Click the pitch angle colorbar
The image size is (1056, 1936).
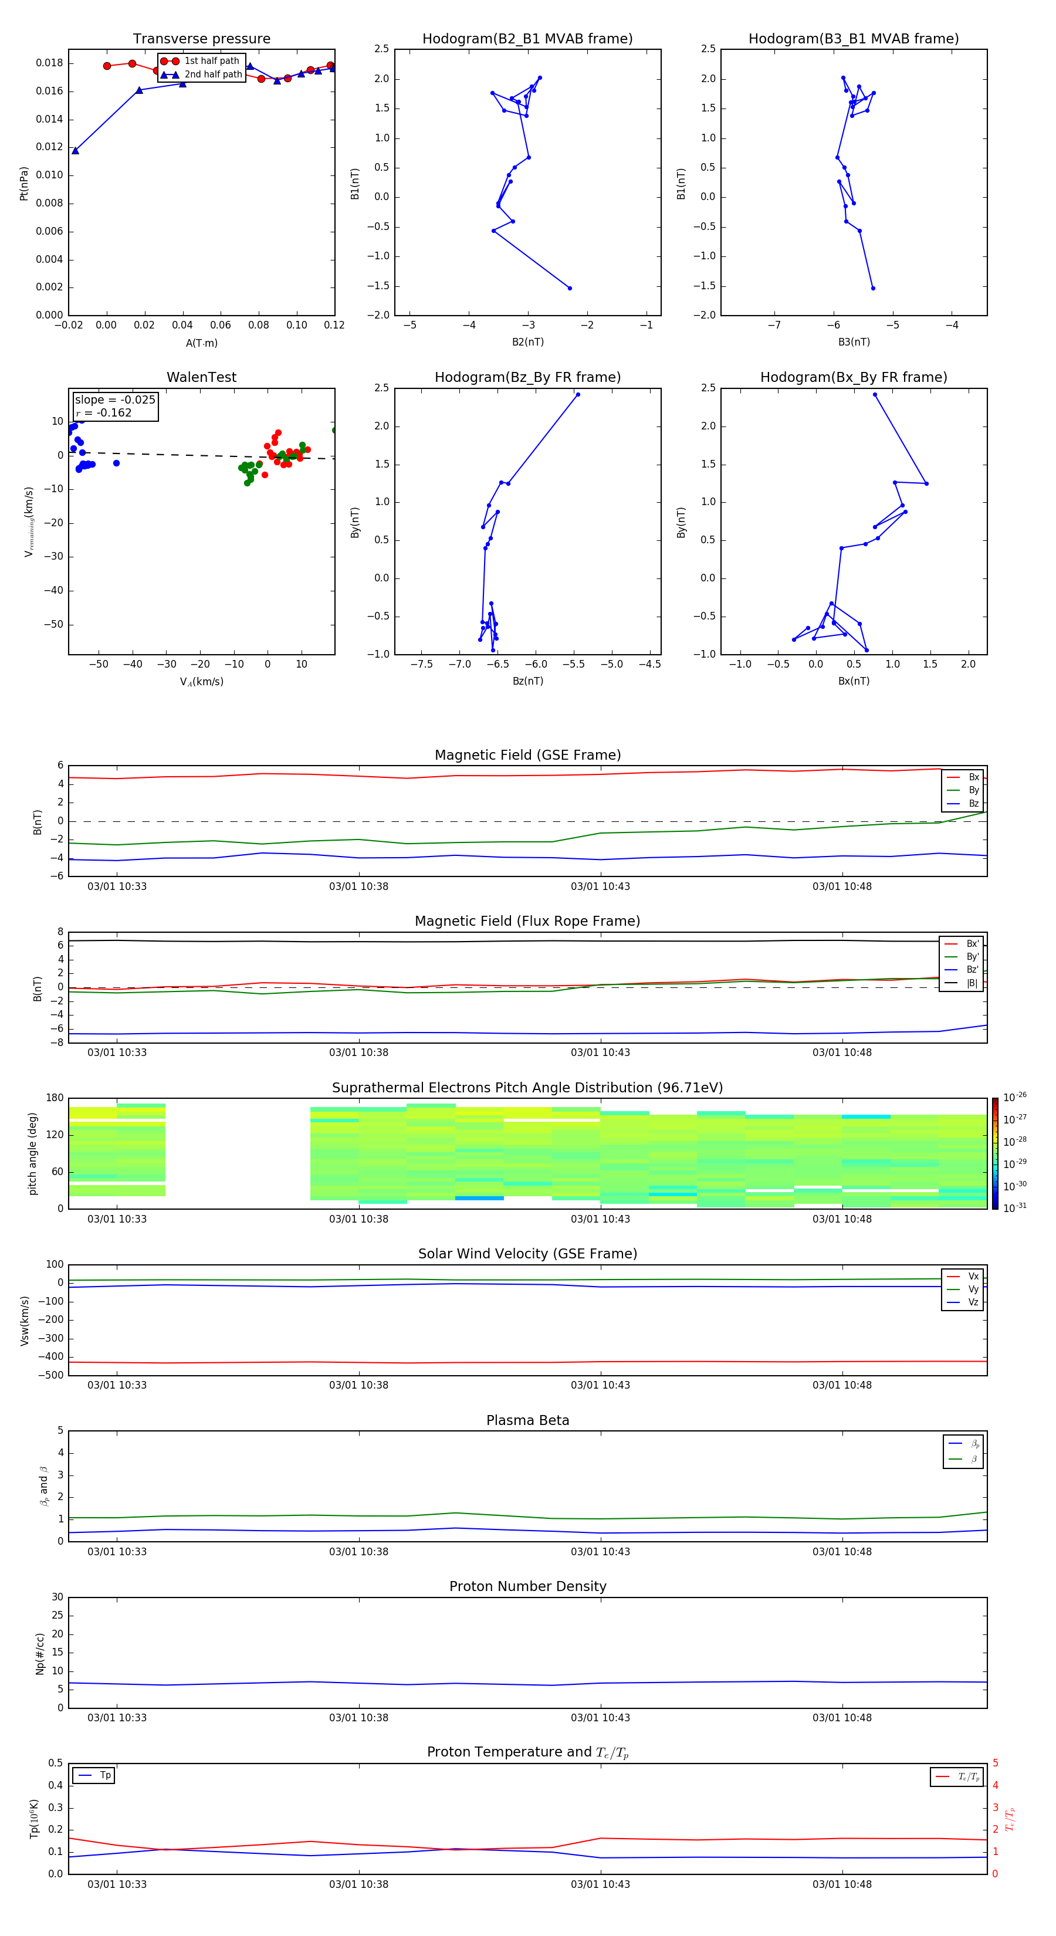coord(995,1153)
